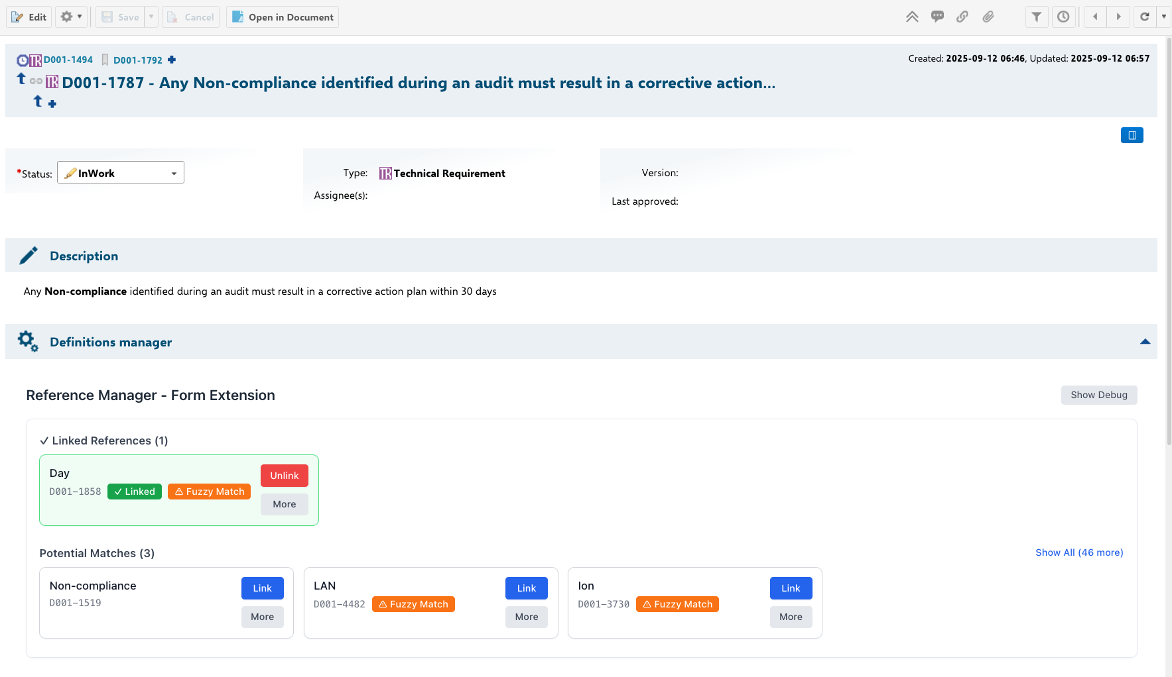Image resolution: width=1172 pixels, height=677 pixels.
Task: Open the D001-1494 item link
Action: point(68,60)
